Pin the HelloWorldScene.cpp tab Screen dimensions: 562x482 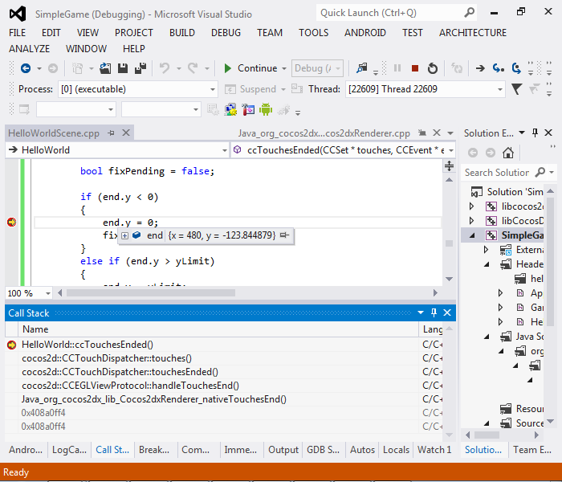[x=111, y=133]
